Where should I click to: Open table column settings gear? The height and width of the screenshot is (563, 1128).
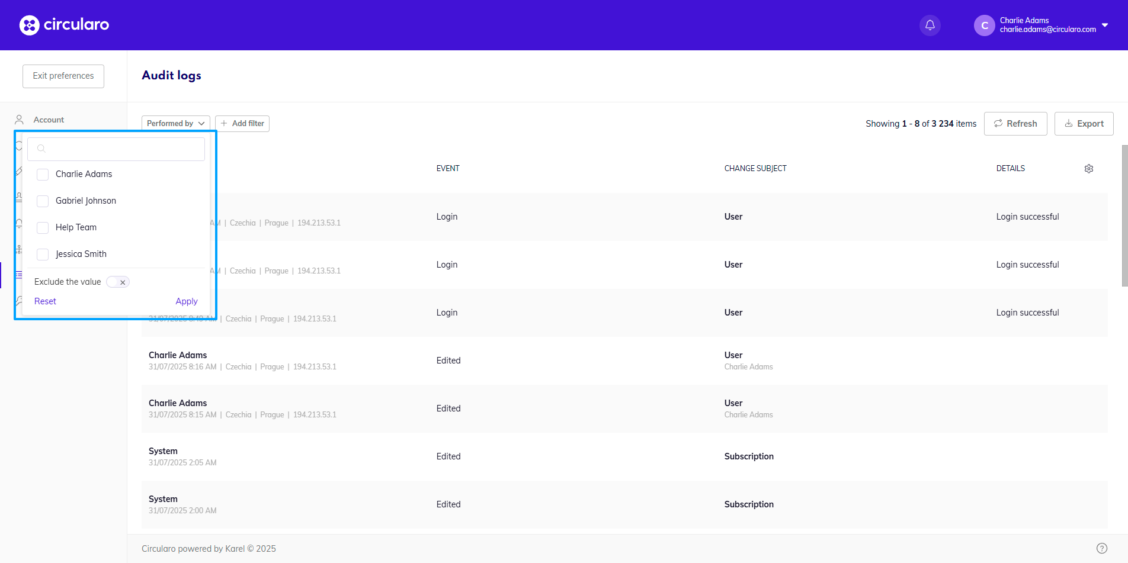(1088, 169)
